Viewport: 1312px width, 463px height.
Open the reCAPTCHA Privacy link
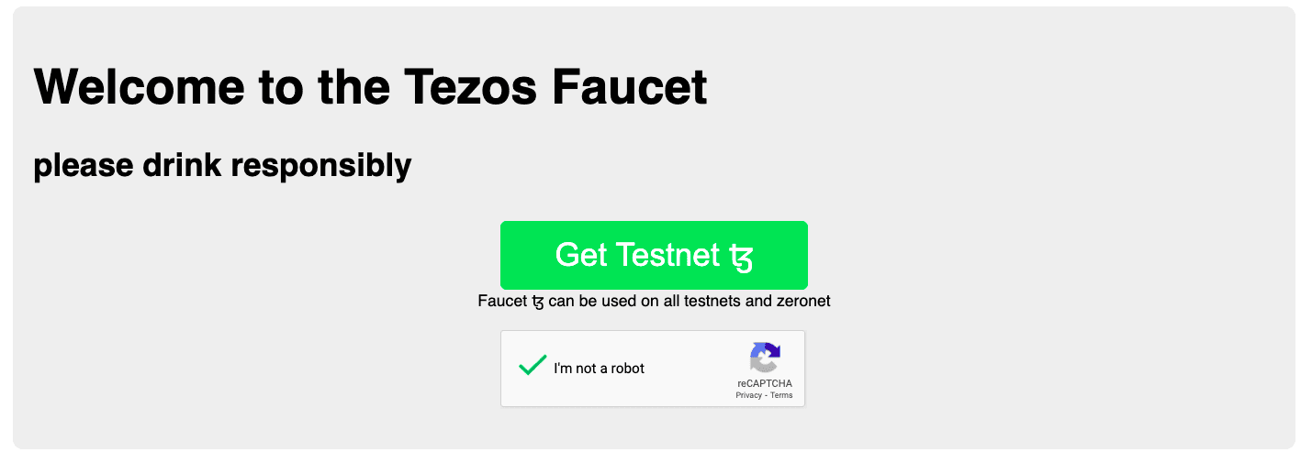pos(748,395)
